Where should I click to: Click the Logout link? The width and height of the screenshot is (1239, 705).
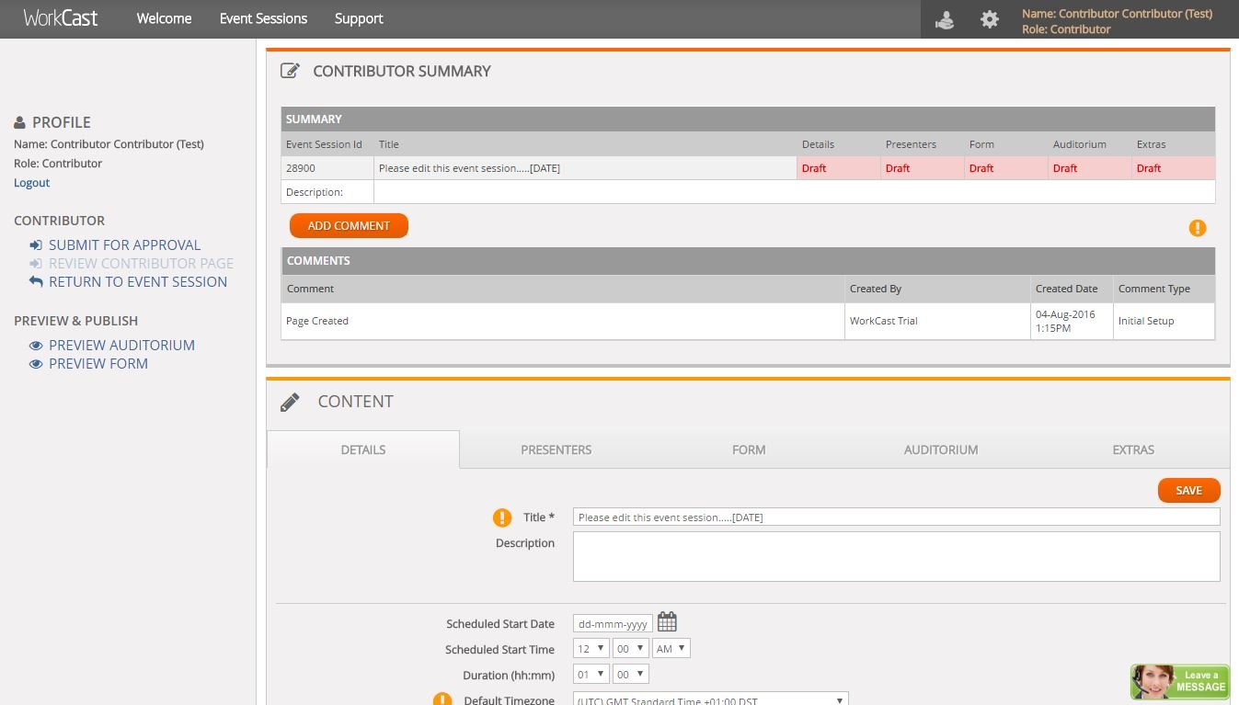[31, 183]
